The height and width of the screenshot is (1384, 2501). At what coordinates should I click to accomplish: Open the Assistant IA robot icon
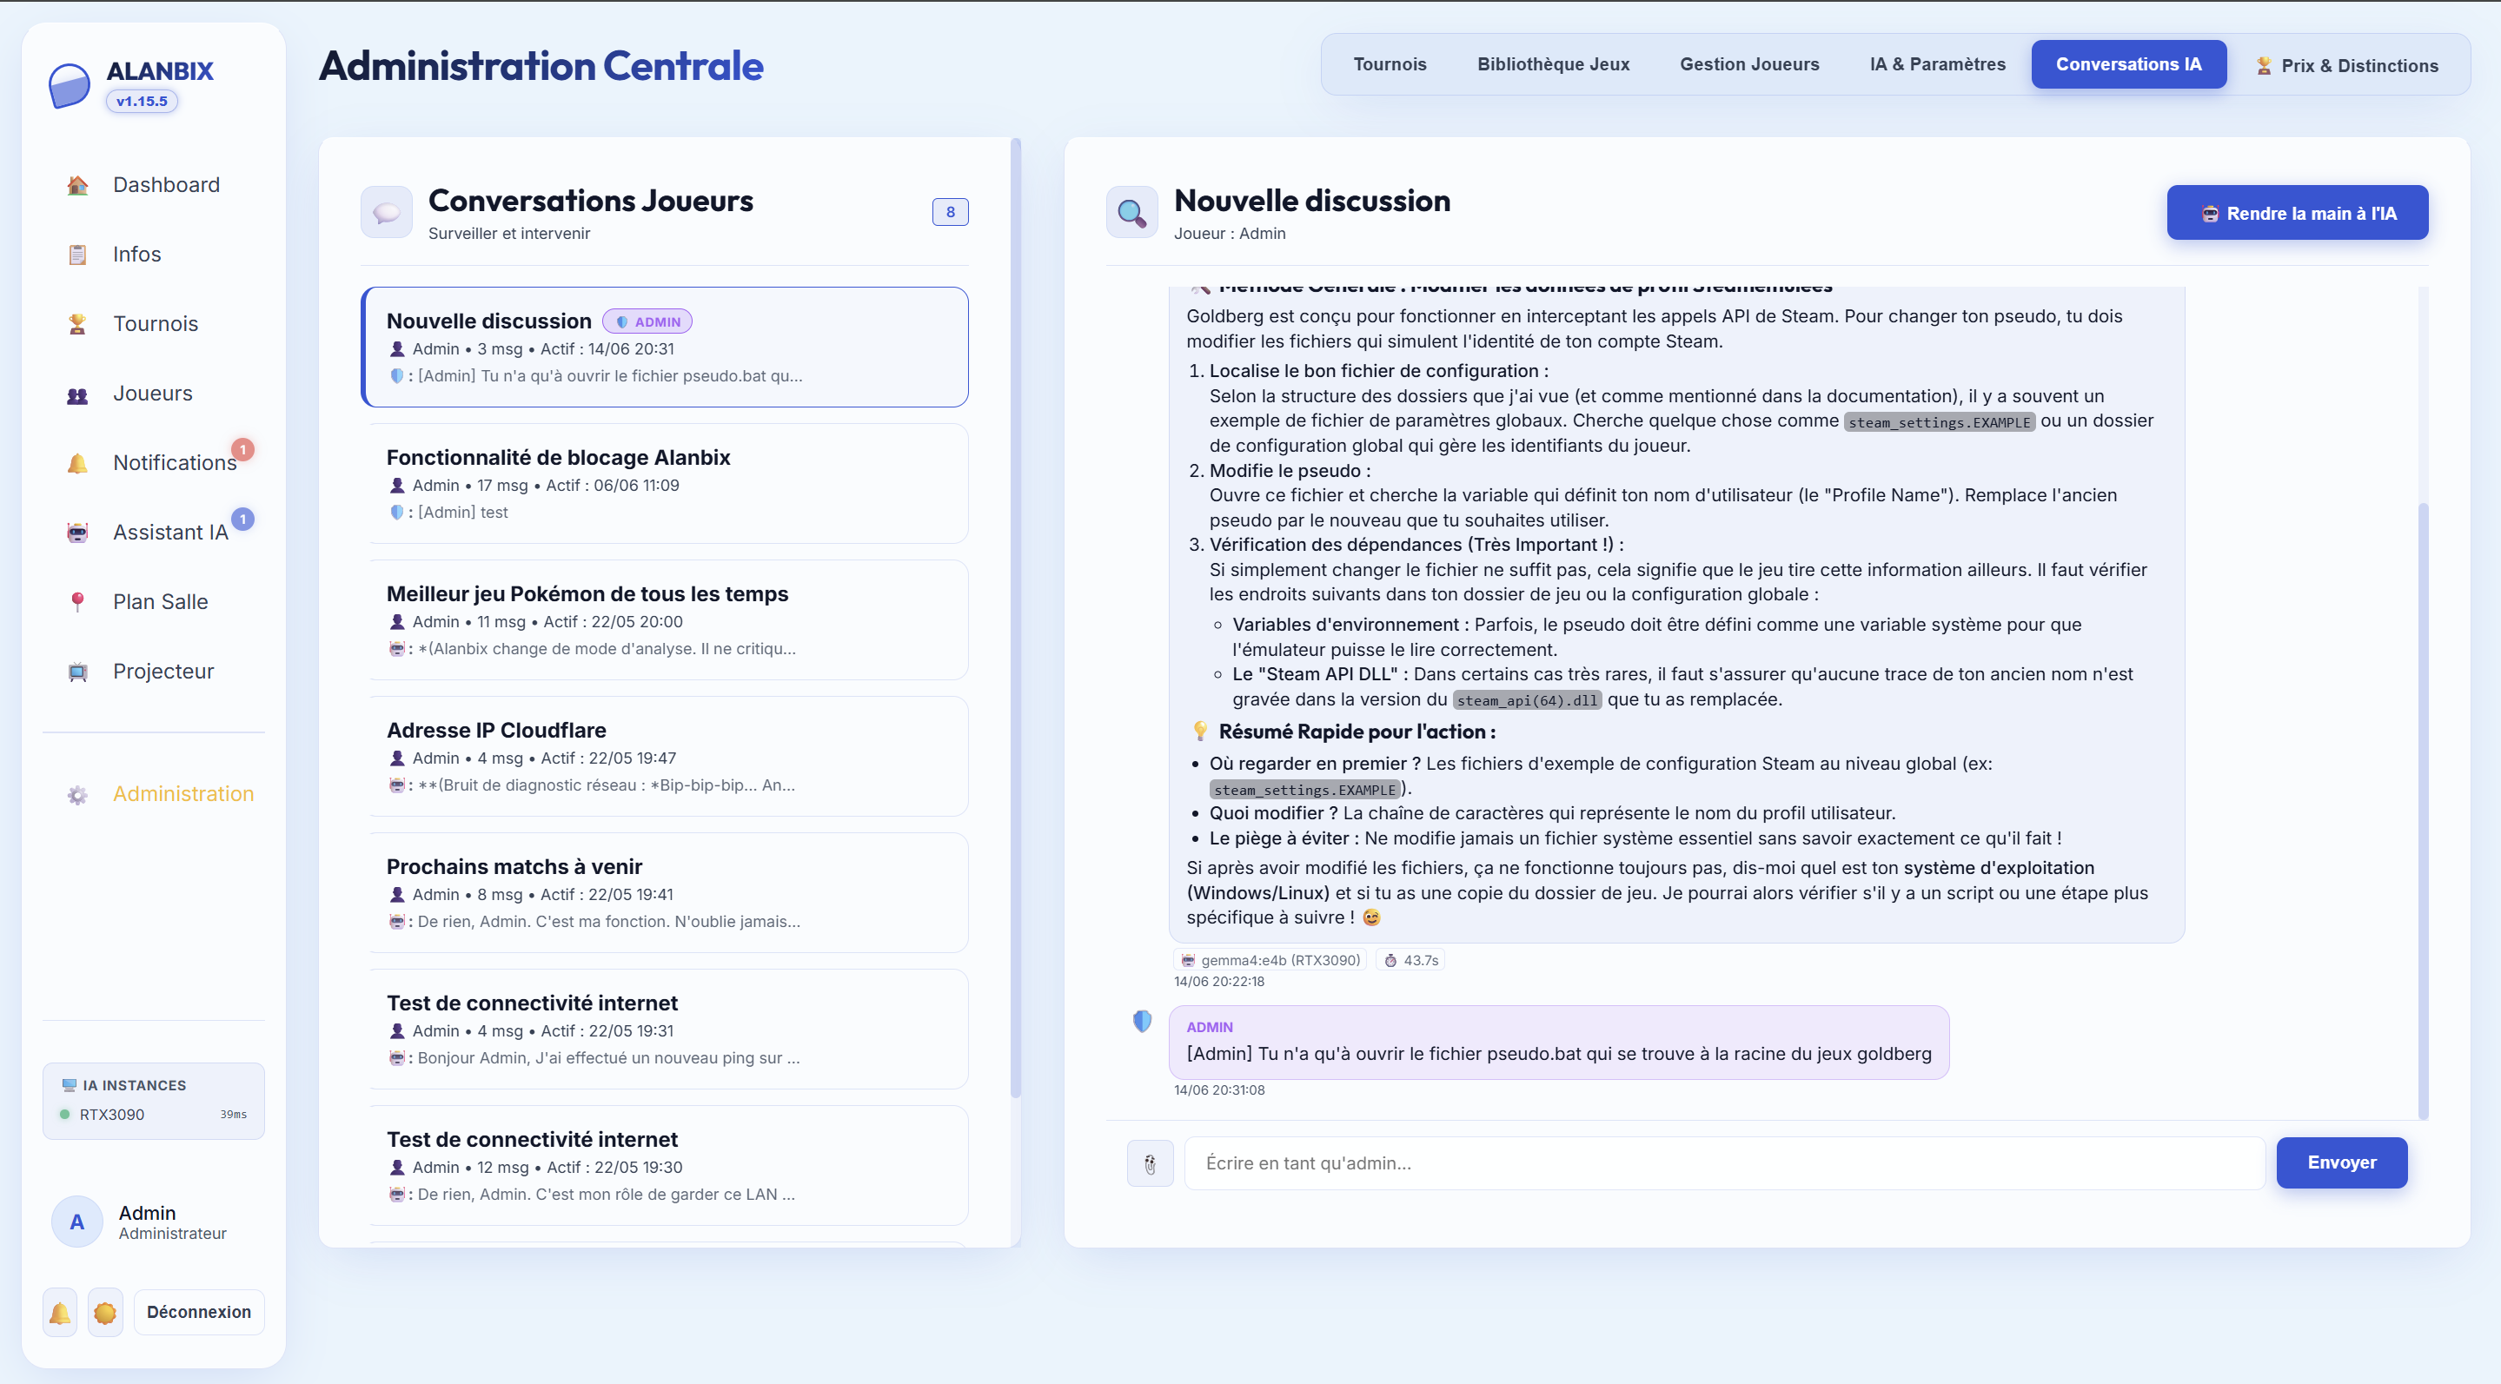77,533
